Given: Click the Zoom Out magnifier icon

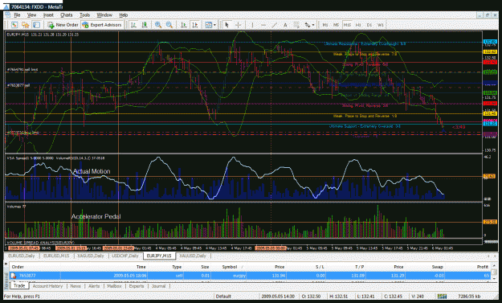Looking at the screenshot, I should pyautogui.click(x=169, y=25).
